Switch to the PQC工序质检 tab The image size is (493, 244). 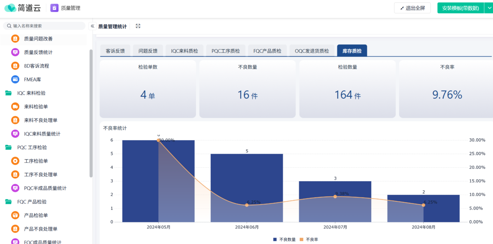[x=226, y=50]
